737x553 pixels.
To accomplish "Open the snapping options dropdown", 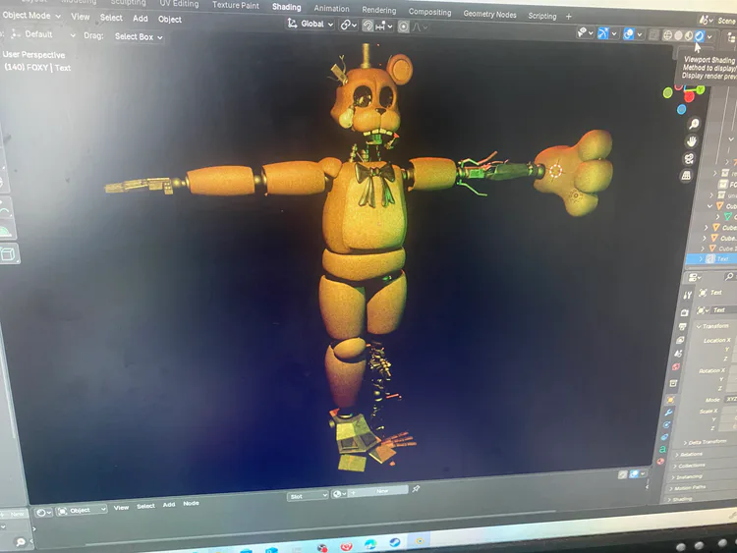I will click(x=383, y=27).
